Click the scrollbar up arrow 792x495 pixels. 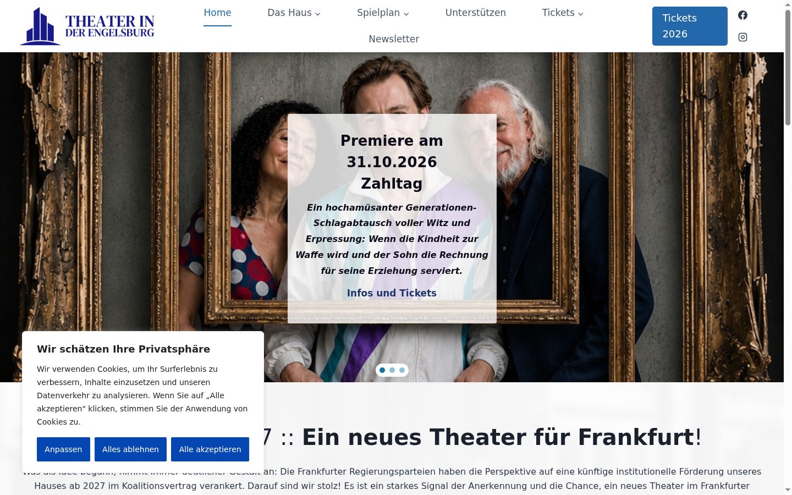tap(788, 4)
